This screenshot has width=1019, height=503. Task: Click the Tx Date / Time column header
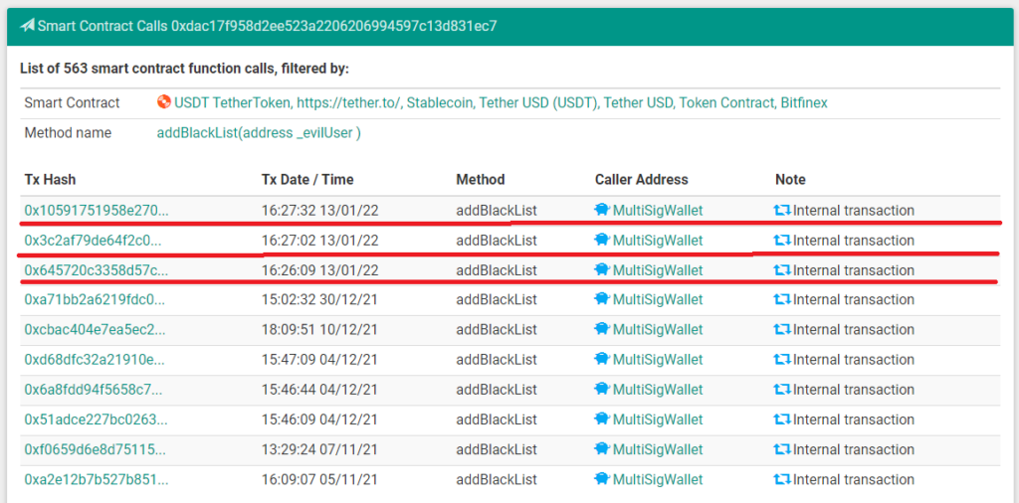click(307, 179)
